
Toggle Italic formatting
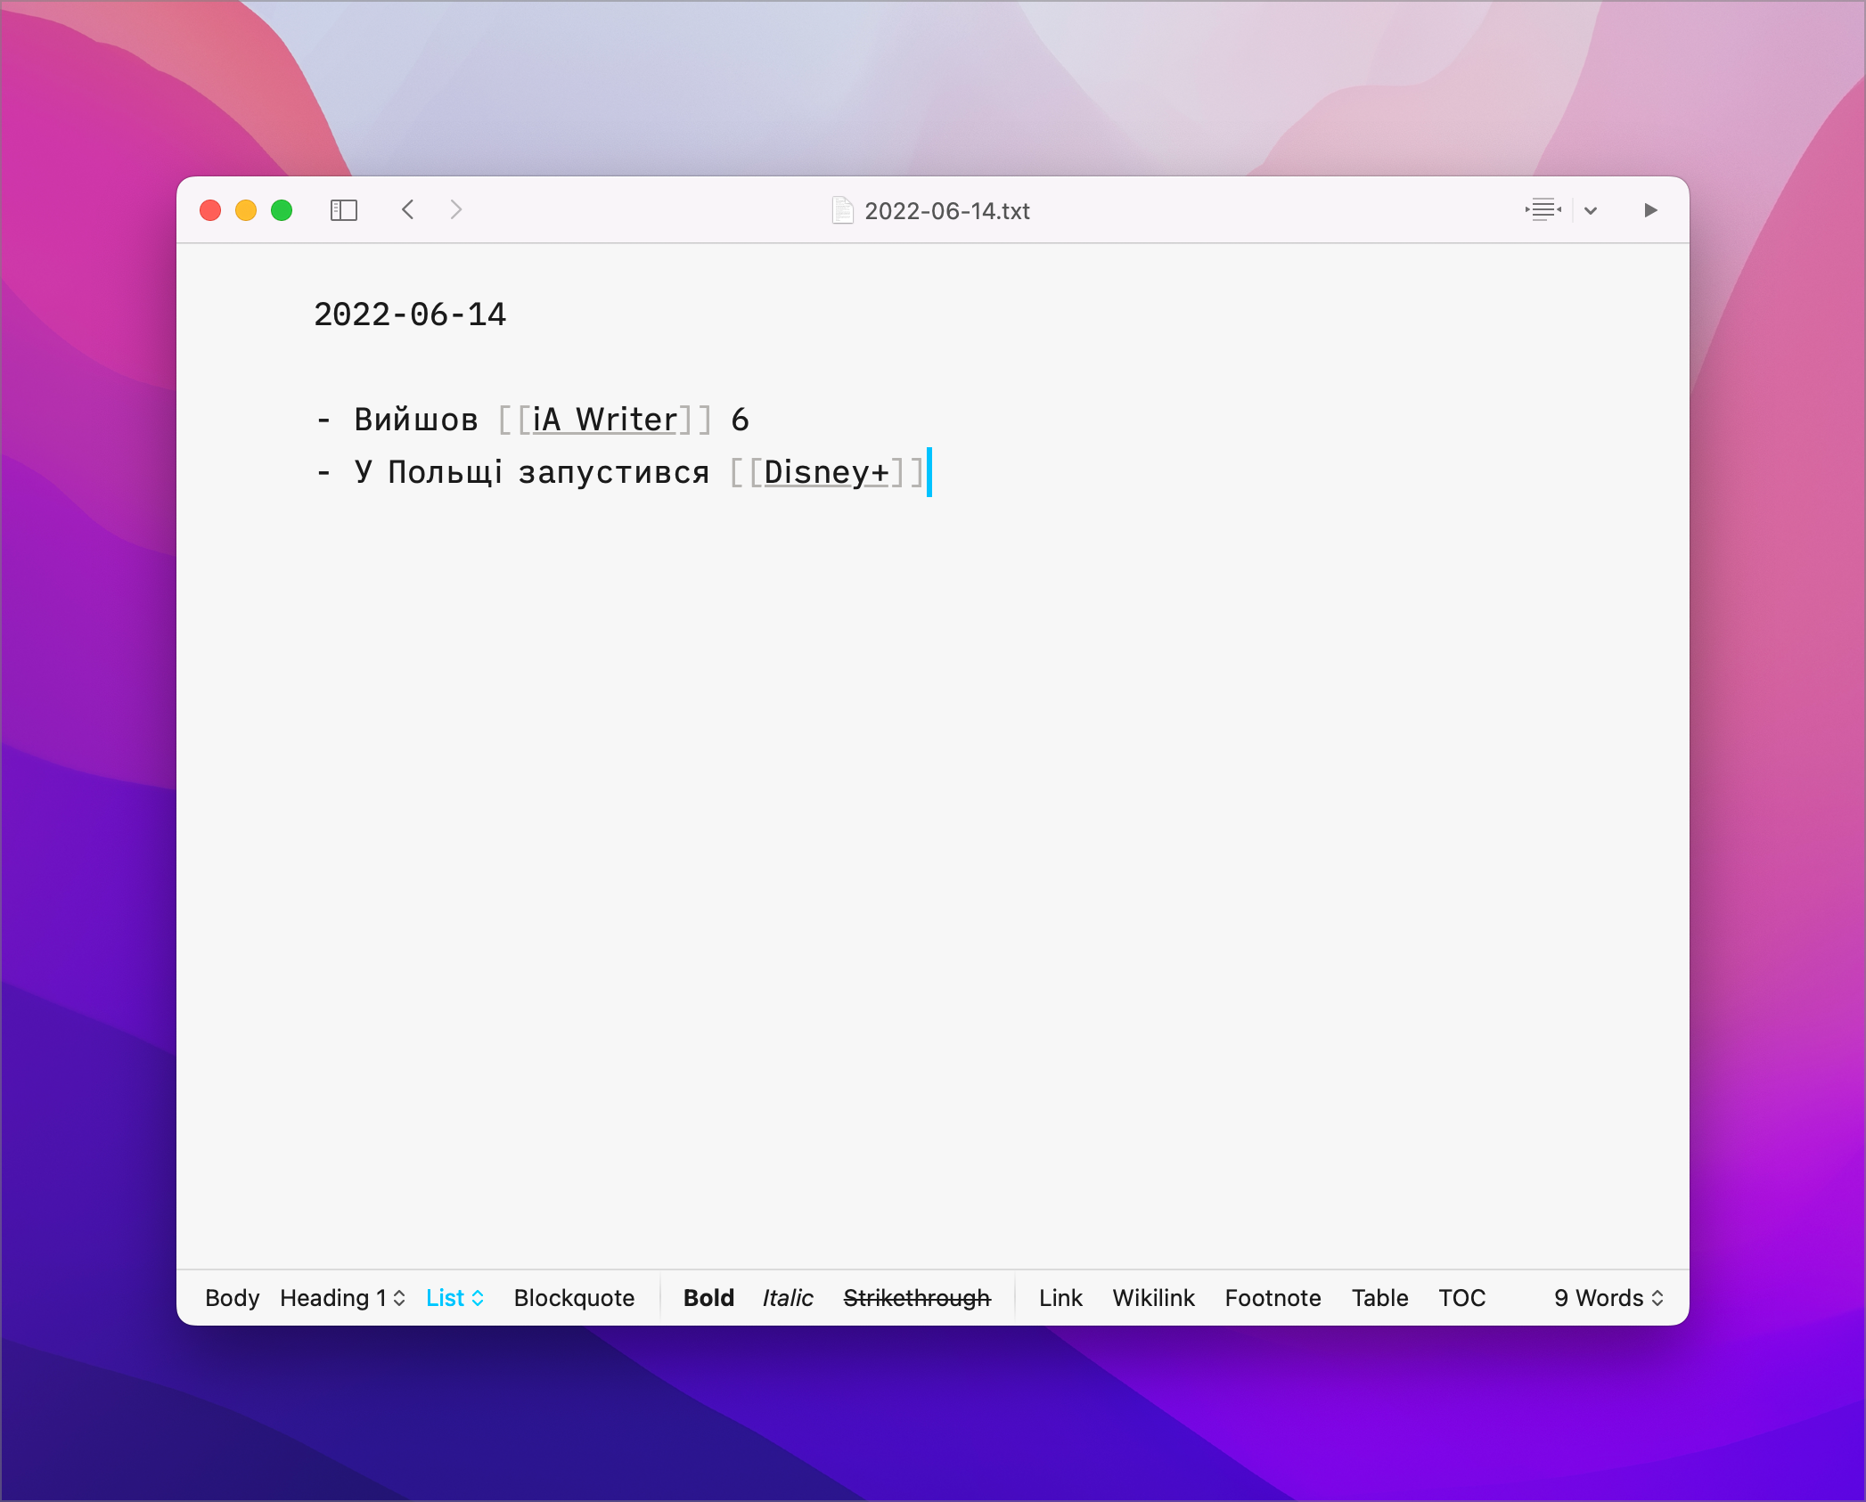[x=788, y=1298]
